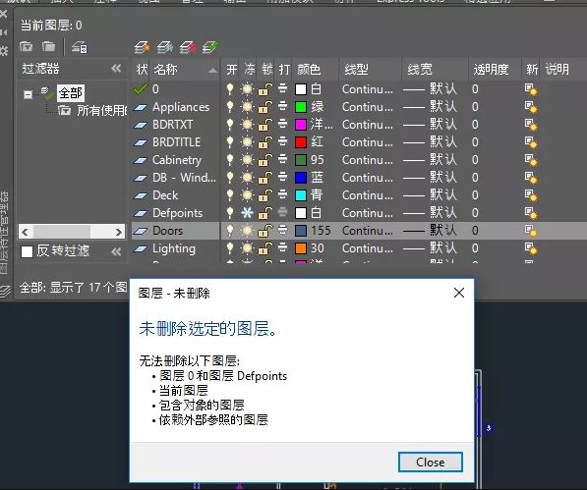Lock the BDRTXT layer padlock

coord(265,125)
